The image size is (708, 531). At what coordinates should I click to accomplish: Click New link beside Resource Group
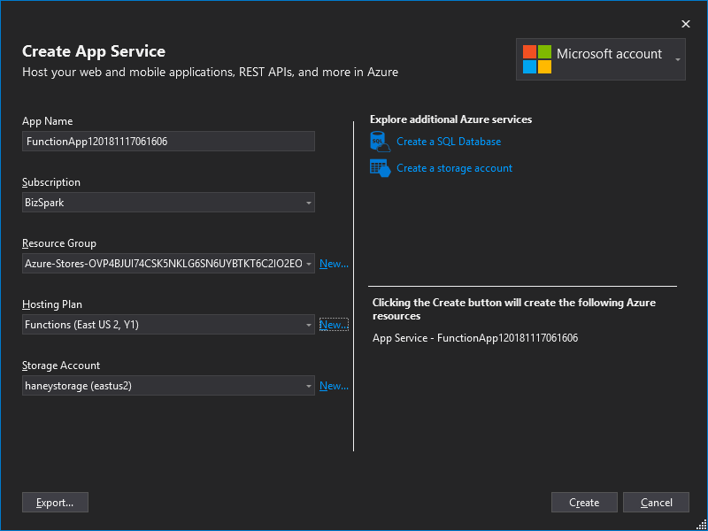pos(334,264)
